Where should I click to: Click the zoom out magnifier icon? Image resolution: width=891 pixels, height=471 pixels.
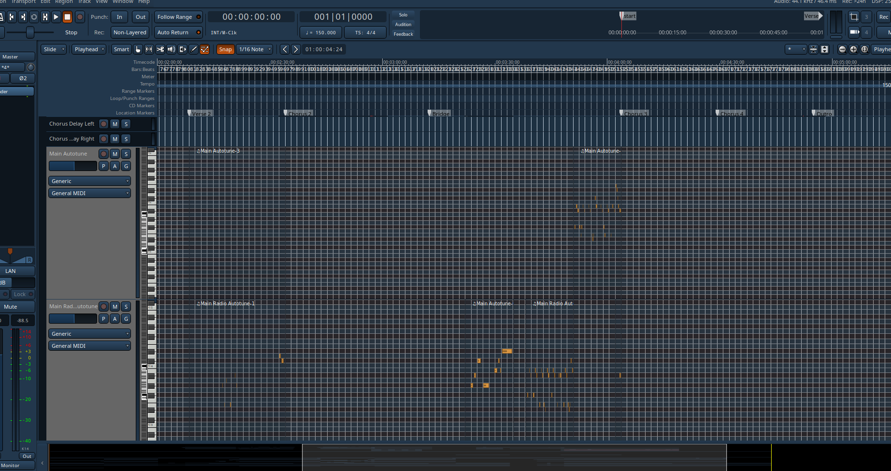point(842,49)
